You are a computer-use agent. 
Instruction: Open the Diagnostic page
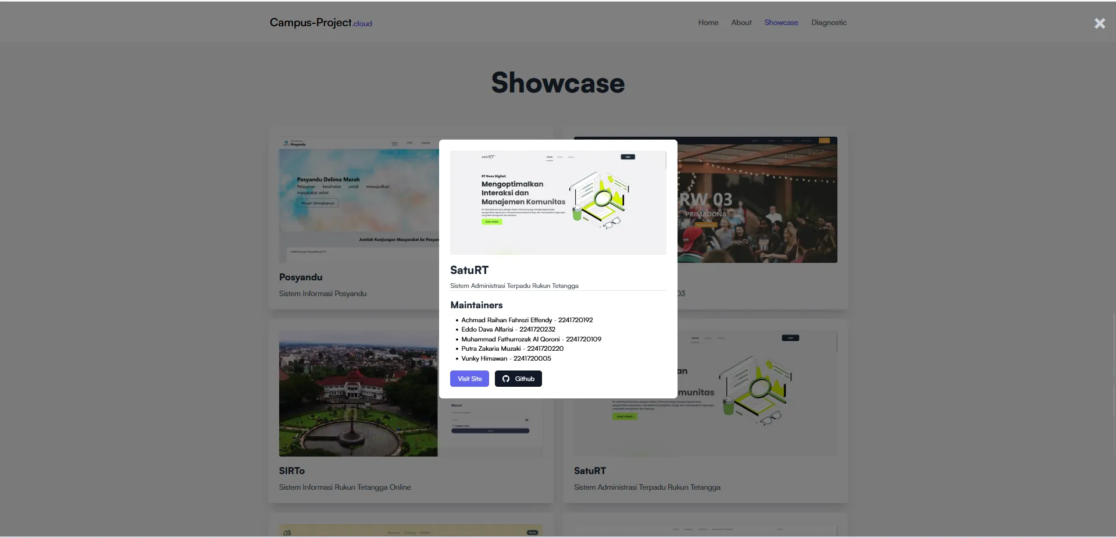tap(828, 22)
